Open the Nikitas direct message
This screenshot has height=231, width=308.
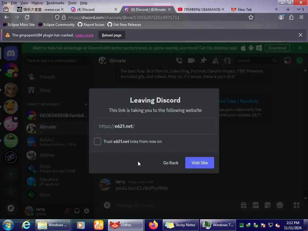57,155
